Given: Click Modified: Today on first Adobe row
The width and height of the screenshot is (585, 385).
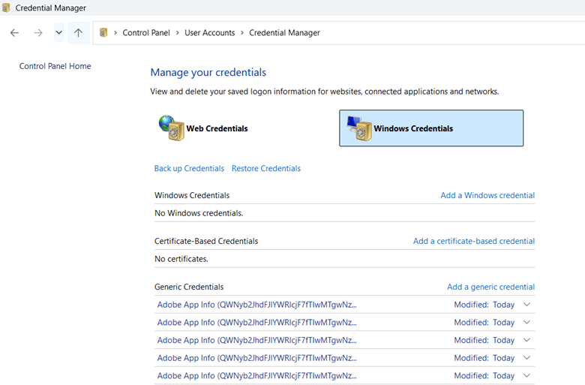Looking at the screenshot, I should point(484,305).
